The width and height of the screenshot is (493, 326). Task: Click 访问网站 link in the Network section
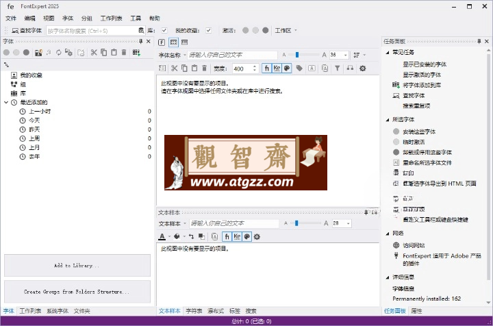coord(414,245)
